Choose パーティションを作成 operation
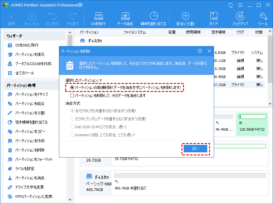 26,141
